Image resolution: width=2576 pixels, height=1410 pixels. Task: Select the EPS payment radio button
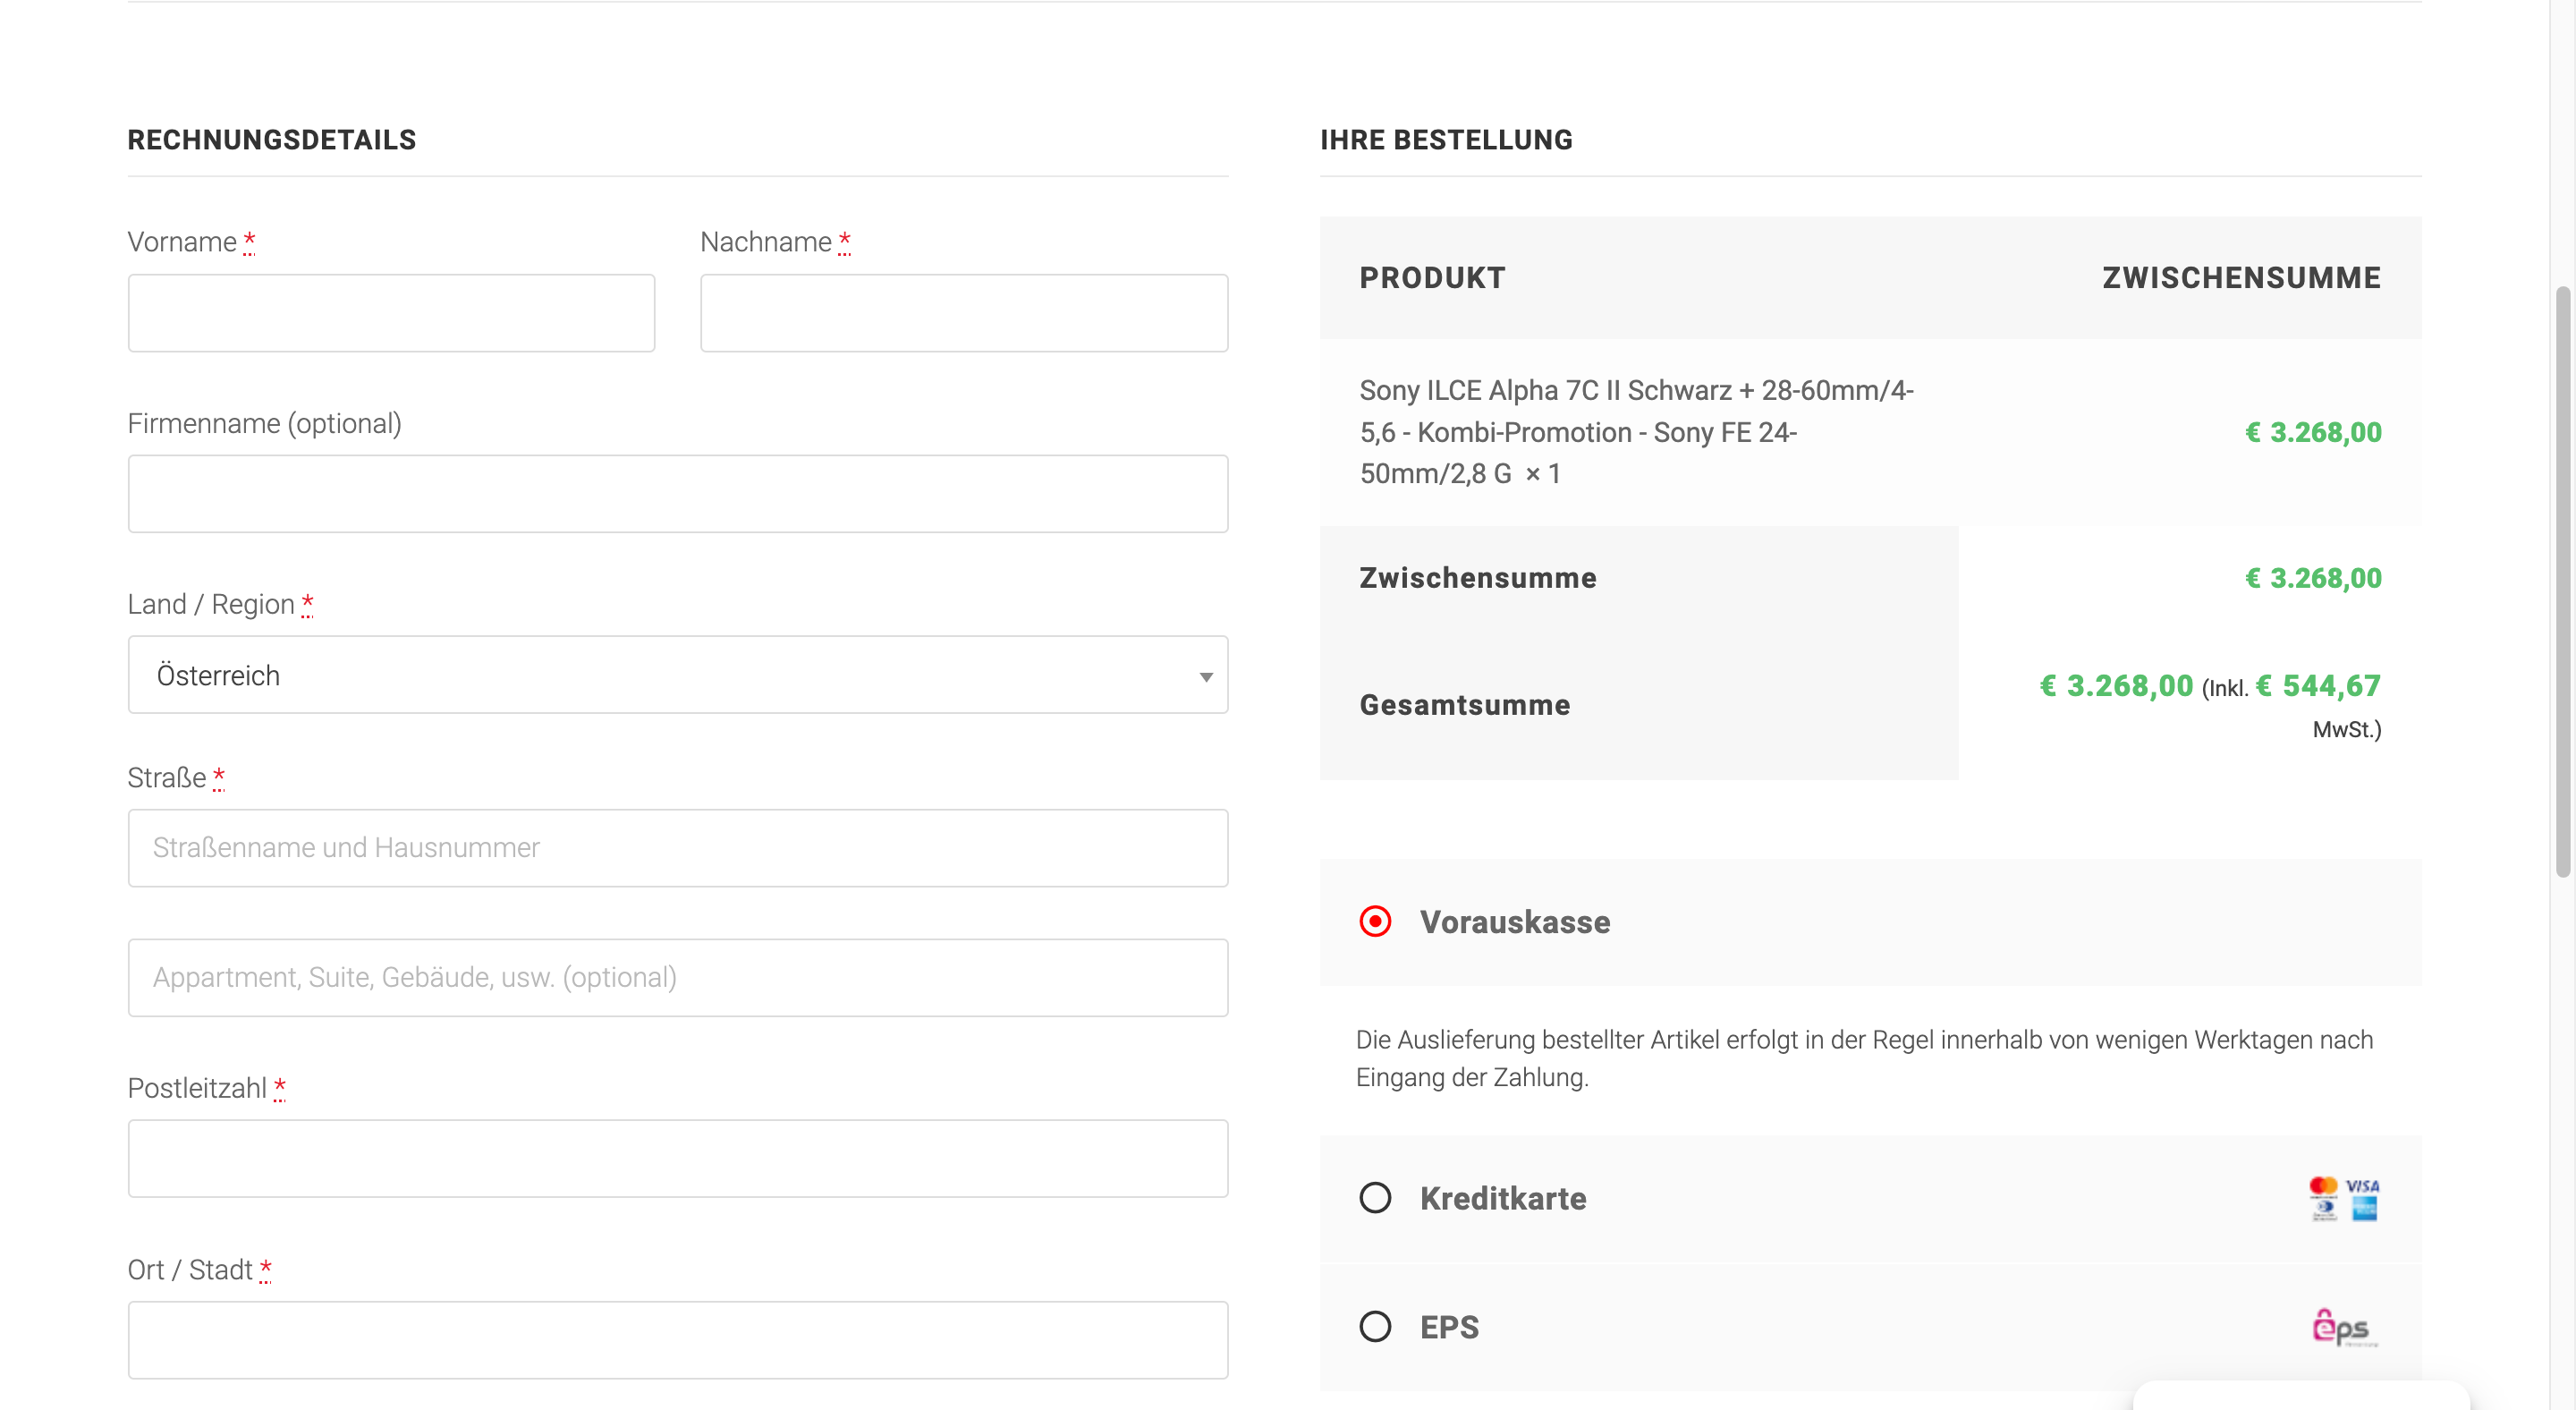tap(1375, 1326)
